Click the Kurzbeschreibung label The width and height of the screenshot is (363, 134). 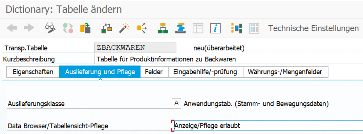coord(29,59)
